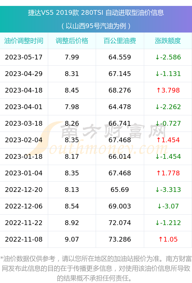Select the price cell 9.07

(x=72, y=239)
